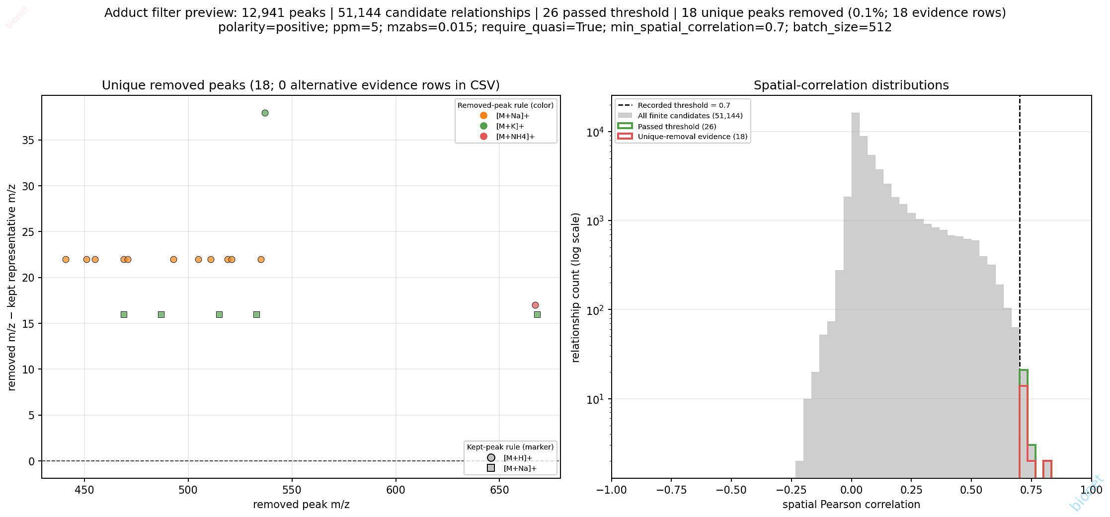Click the 'polarity=positive; ppm=5' parameters line
1110x517 pixels.
click(555, 27)
